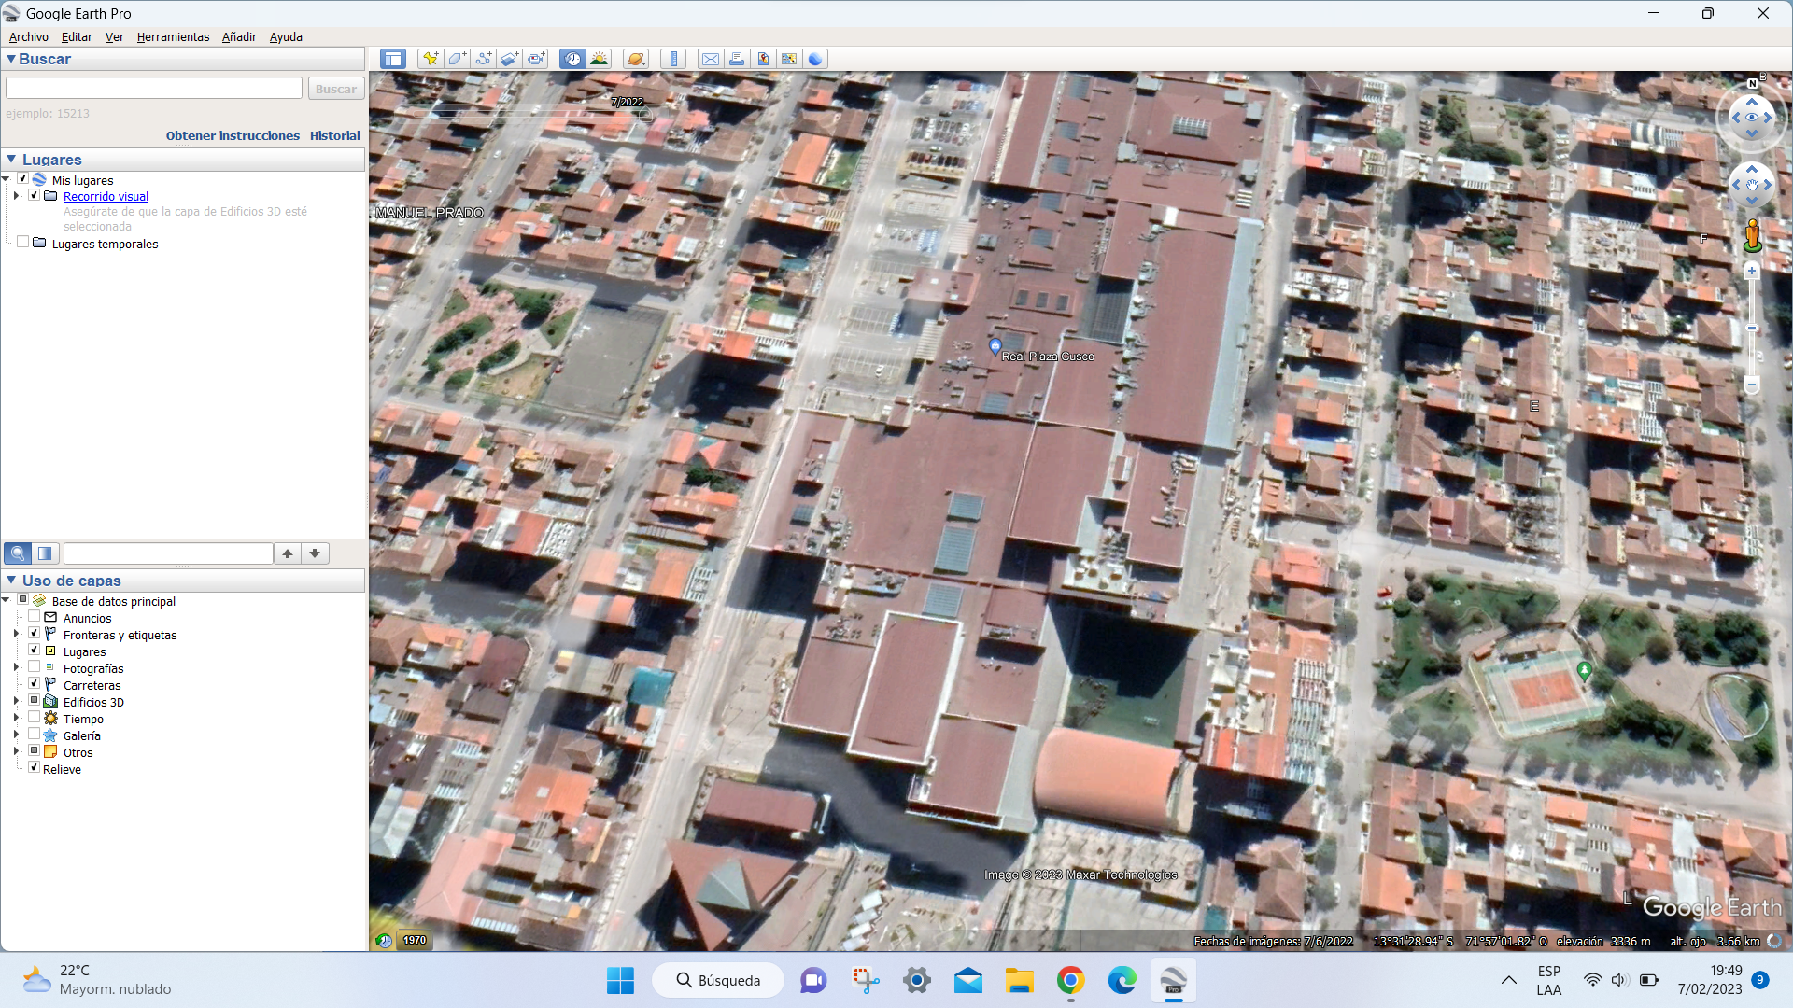Click the Historial link

(334, 135)
